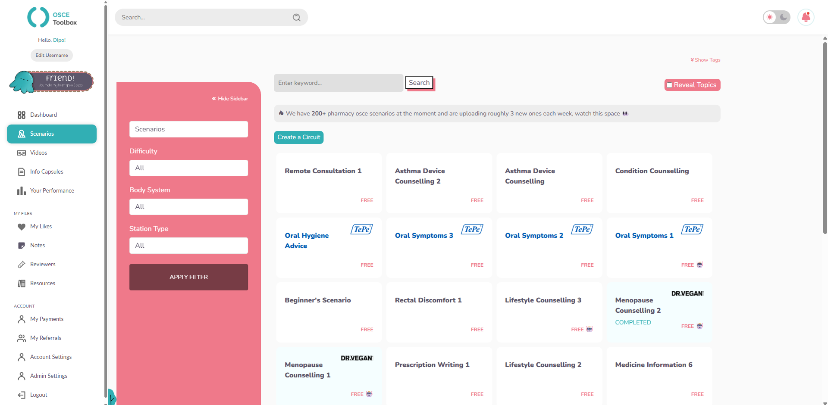Click the Account Settings person icon

(21, 357)
